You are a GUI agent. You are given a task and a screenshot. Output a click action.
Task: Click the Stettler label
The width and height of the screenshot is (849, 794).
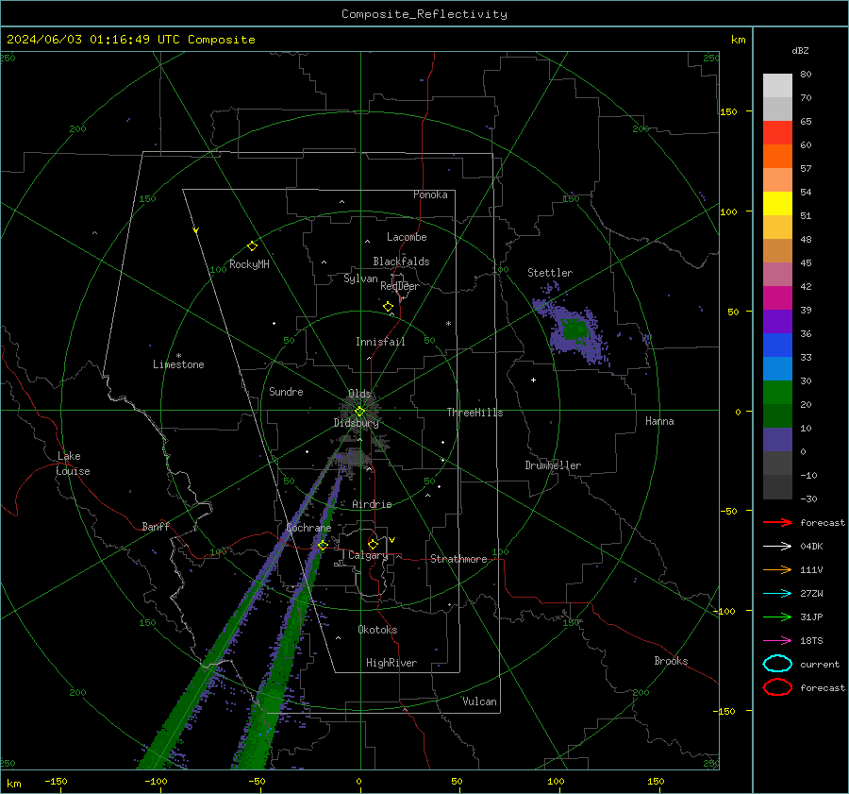point(550,273)
